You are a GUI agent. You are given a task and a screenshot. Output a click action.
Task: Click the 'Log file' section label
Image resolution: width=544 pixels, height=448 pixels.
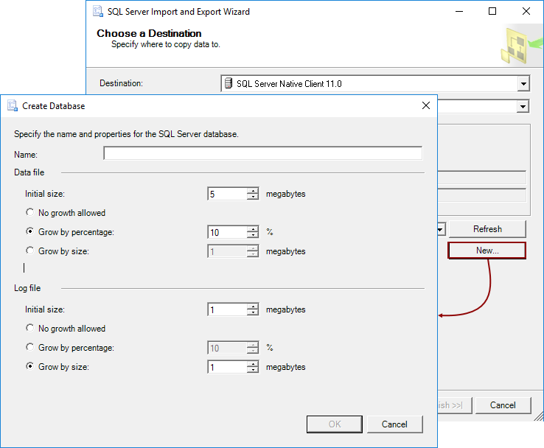click(x=27, y=288)
